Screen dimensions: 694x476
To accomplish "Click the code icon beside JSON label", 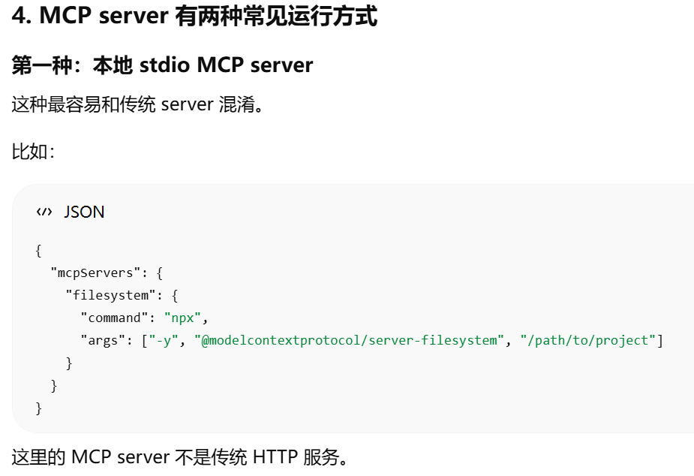I will click(x=44, y=212).
